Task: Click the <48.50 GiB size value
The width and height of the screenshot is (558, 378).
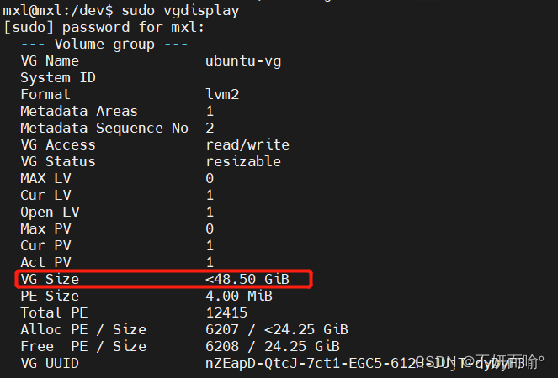Action: pos(247,279)
